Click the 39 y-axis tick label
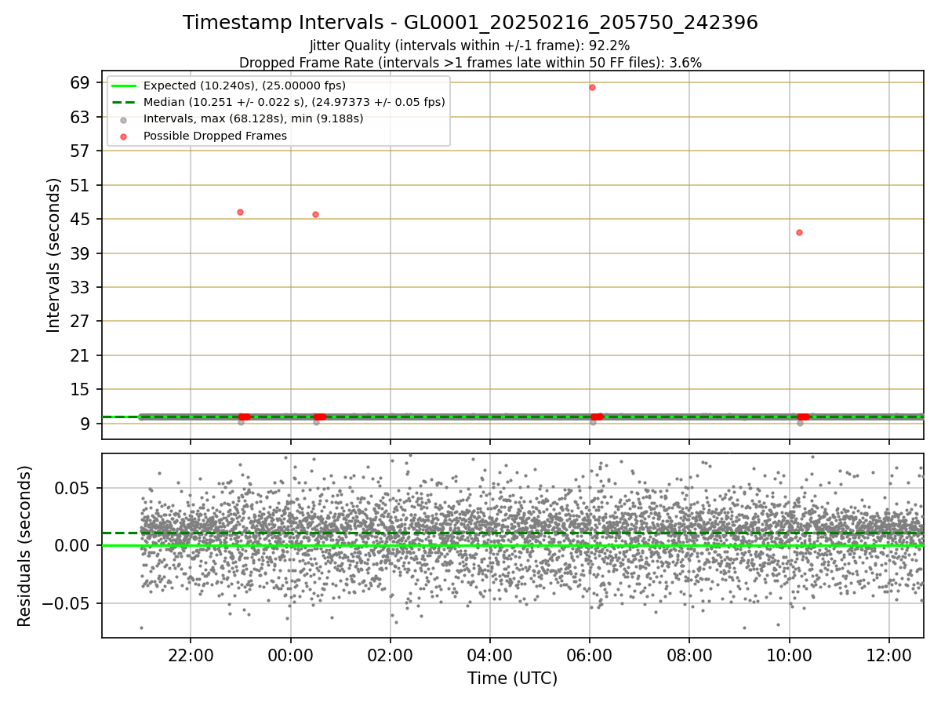This screenshot has height=706, width=941. point(81,253)
